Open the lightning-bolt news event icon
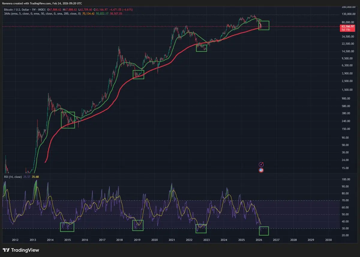Image resolution: width=360 pixels, height=257 pixels. tap(261, 165)
